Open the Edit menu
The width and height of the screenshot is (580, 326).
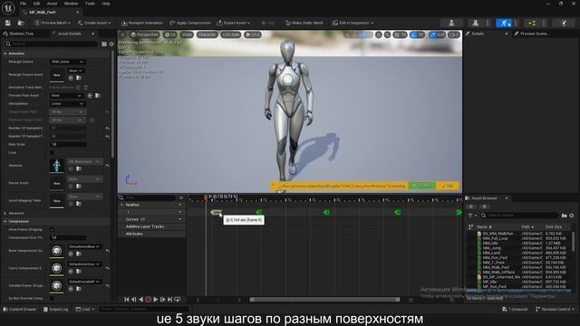coord(36,4)
